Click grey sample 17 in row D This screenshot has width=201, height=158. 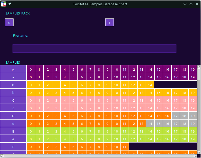[176, 116]
